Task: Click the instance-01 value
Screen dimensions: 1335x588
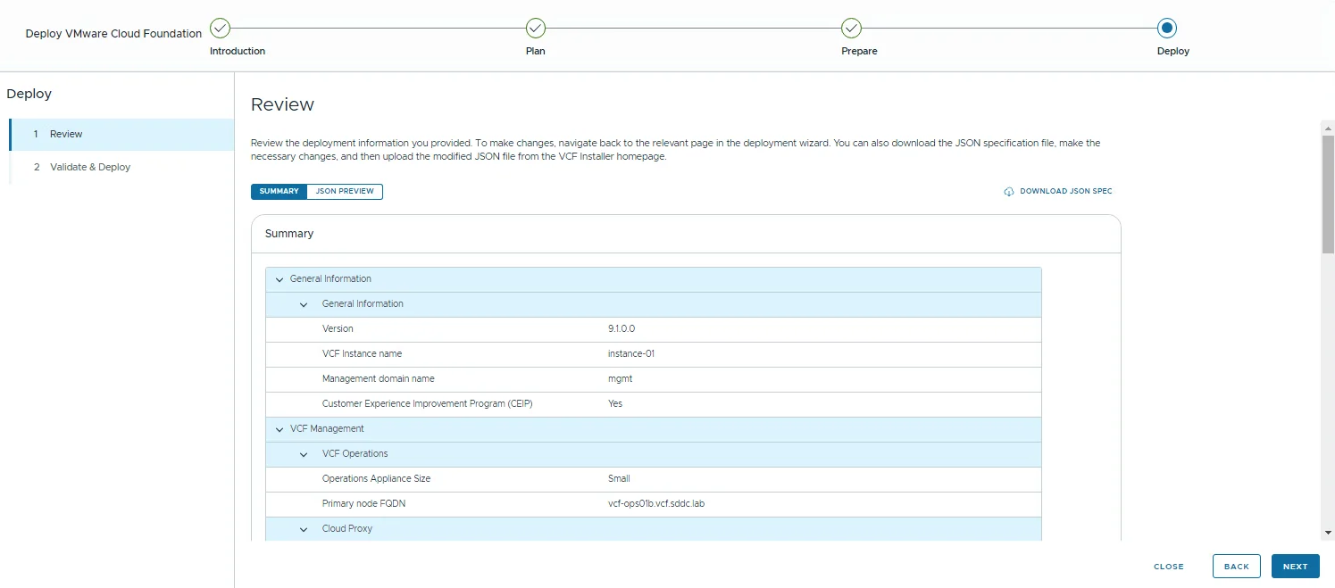Action: [x=631, y=354]
